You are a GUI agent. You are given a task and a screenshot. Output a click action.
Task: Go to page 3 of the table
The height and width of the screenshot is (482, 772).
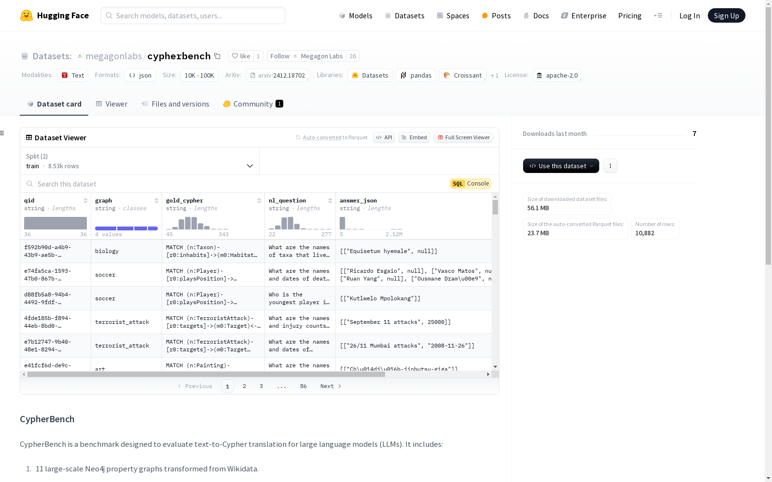(x=262, y=386)
